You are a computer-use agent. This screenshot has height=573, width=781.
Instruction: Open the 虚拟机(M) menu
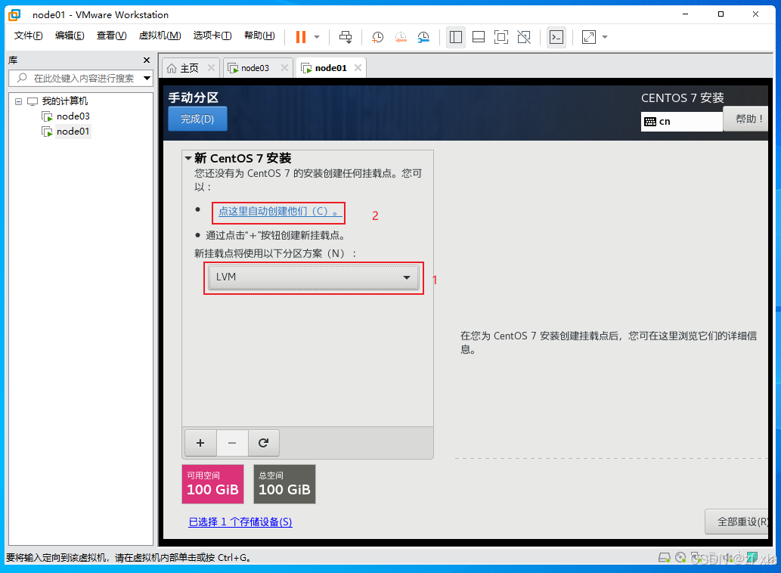pos(160,36)
